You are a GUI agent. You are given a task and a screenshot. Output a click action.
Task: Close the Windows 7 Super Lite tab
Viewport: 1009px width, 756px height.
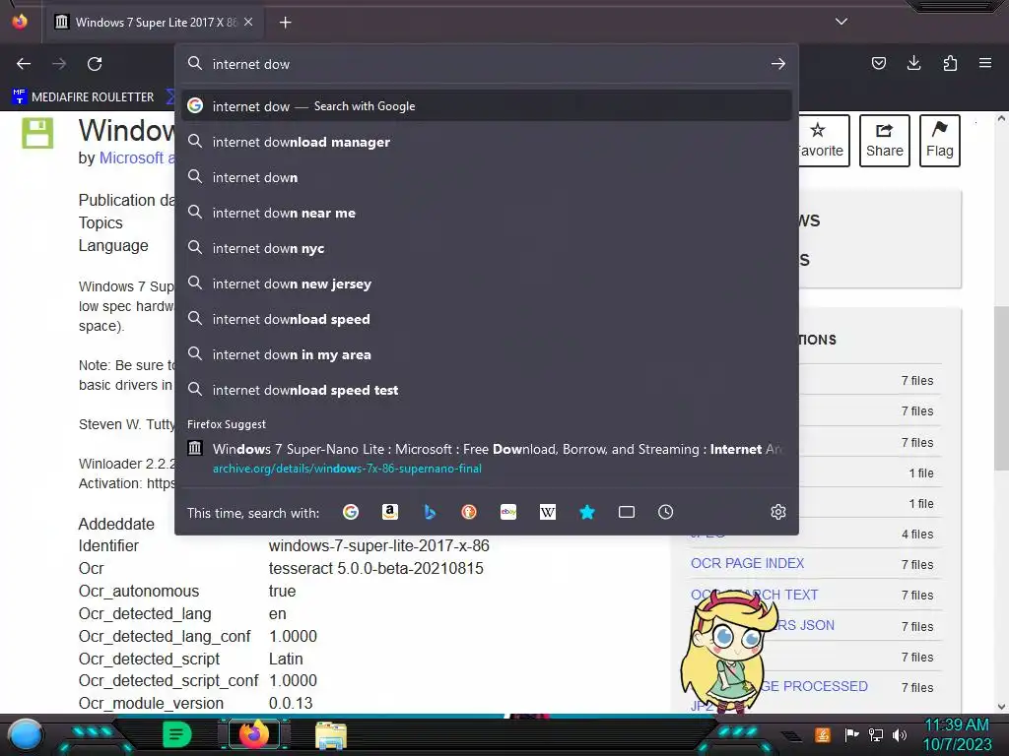tap(248, 22)
